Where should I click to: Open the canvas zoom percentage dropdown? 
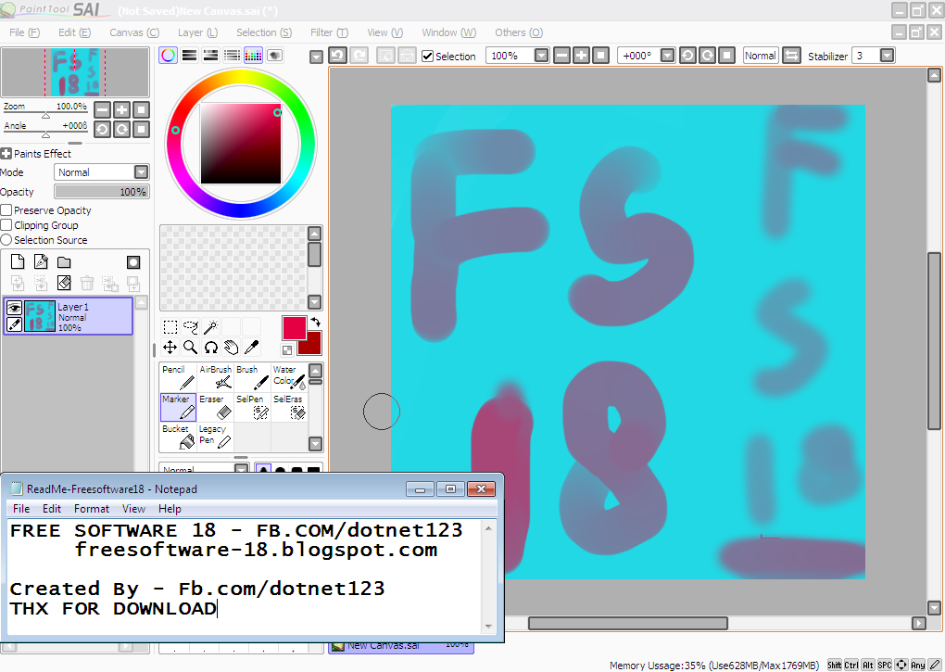click(541, 56)
